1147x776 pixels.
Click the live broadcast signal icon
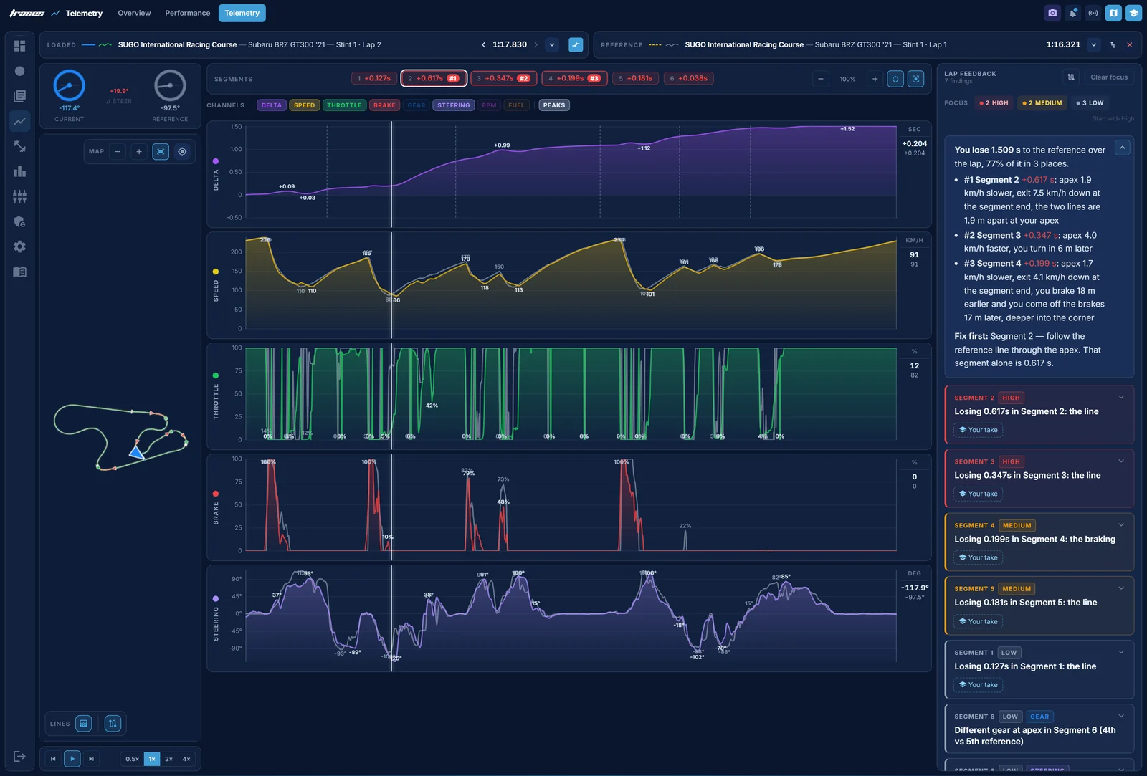(x=1093, y=13)
